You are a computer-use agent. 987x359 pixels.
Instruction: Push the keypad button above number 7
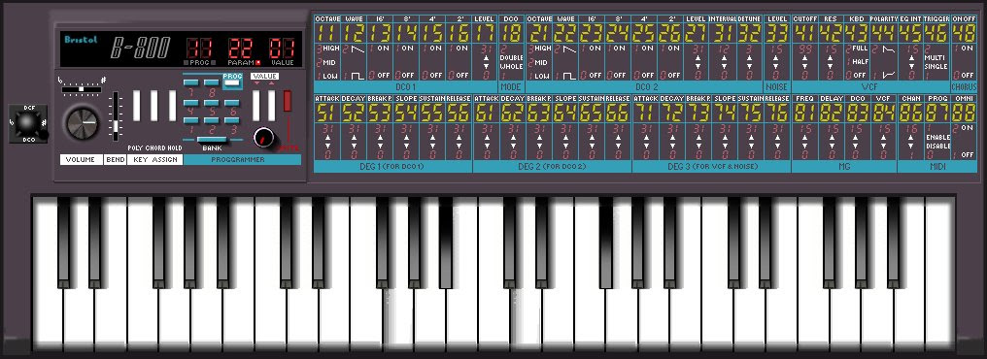click(x=190, y=82)
